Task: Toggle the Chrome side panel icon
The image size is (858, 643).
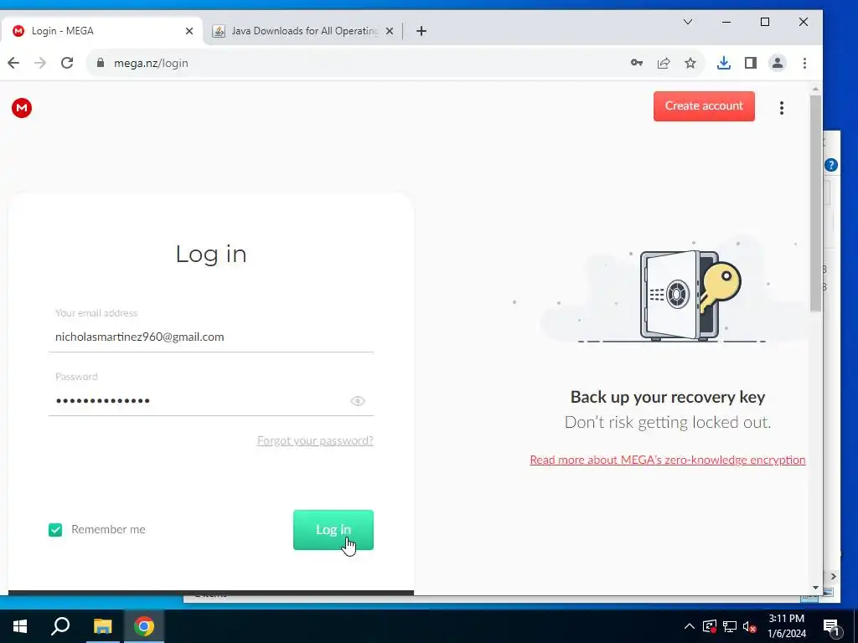Action: pos(750,63)
